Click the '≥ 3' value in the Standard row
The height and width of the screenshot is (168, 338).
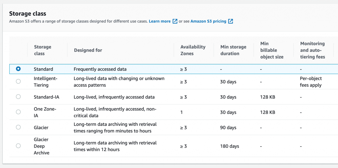coord(184,69)
